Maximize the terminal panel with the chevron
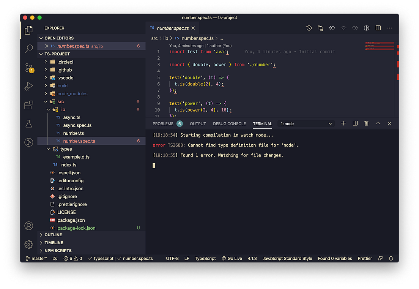 377,123
